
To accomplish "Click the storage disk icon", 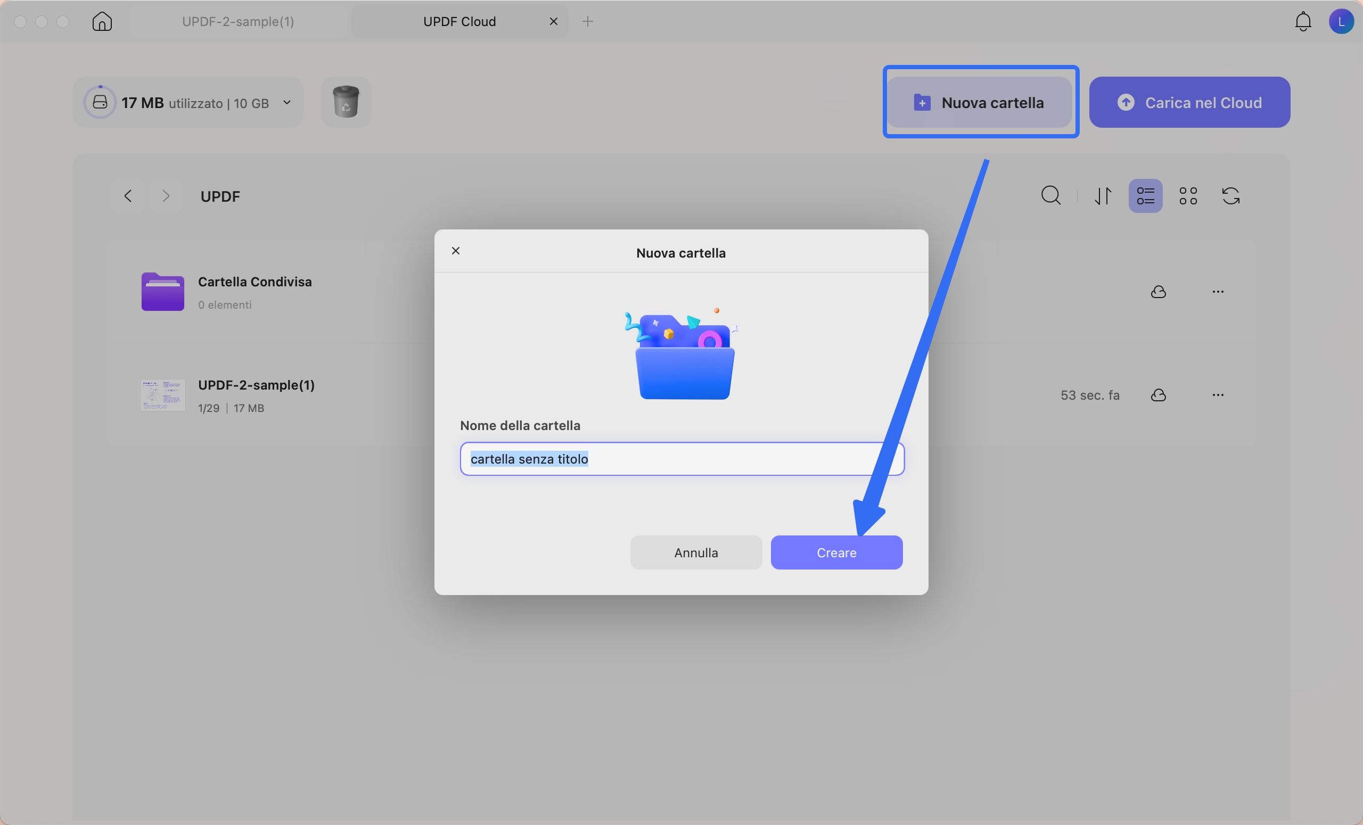I will click(x=100, y=102).
